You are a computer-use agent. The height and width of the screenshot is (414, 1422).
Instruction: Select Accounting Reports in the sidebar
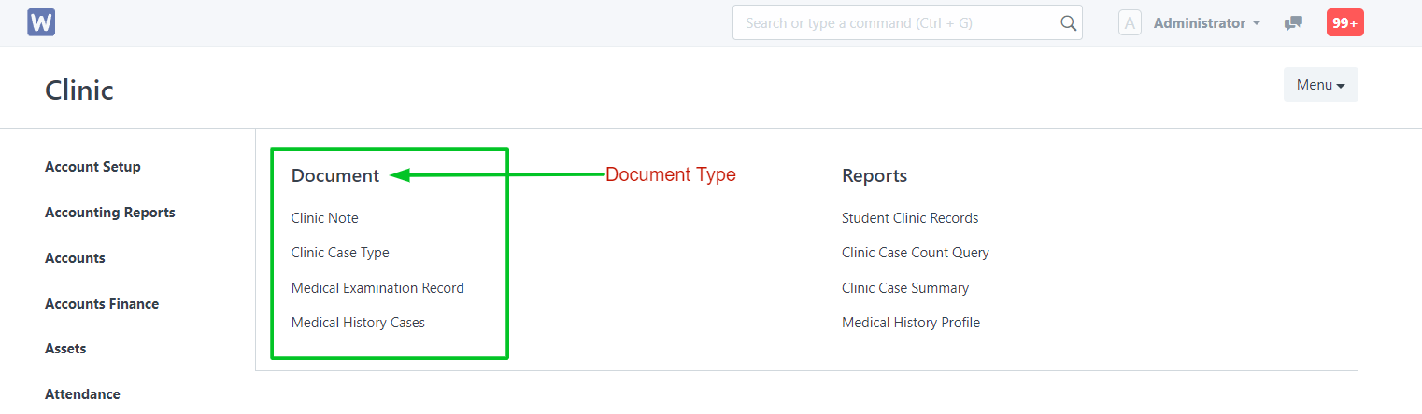109,213
